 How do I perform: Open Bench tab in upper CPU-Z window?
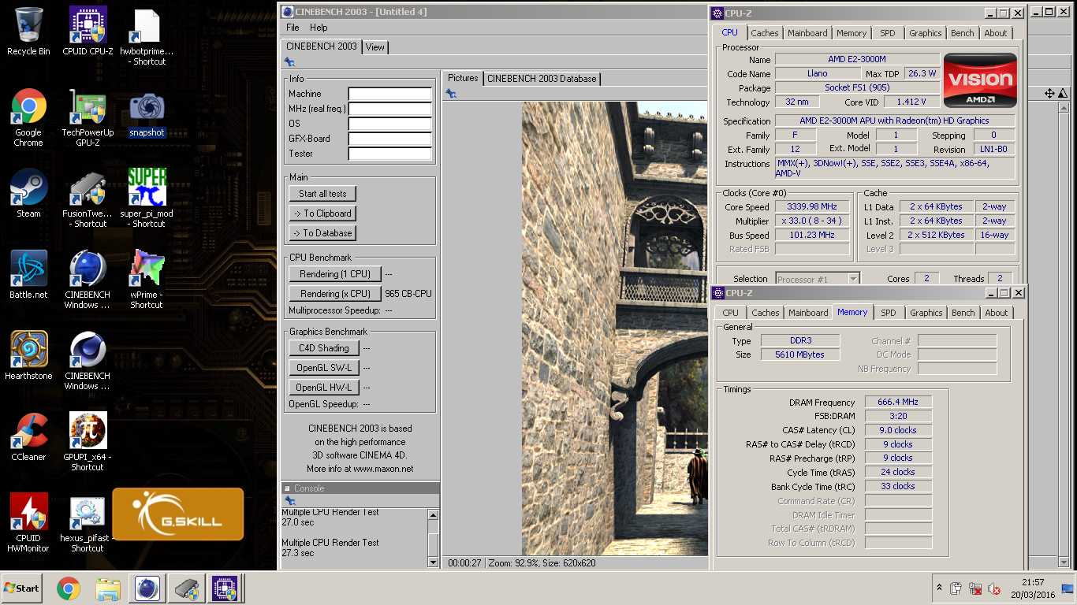(x=962, y=33)
